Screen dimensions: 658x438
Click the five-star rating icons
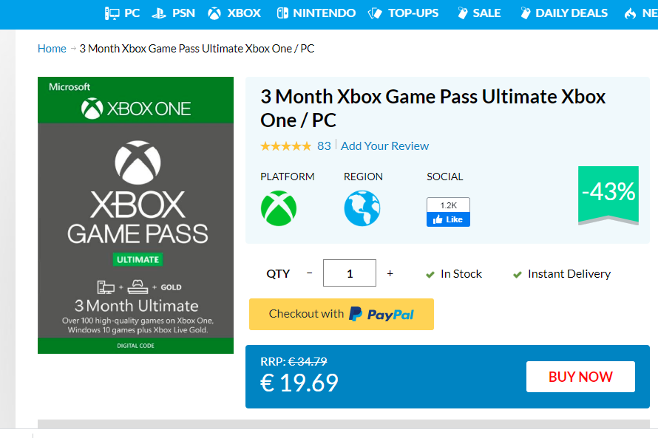tap(286, 146)
